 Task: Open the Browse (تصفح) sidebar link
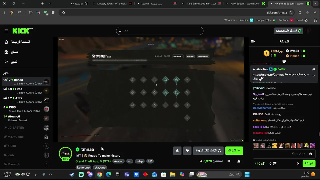(11, 52)
